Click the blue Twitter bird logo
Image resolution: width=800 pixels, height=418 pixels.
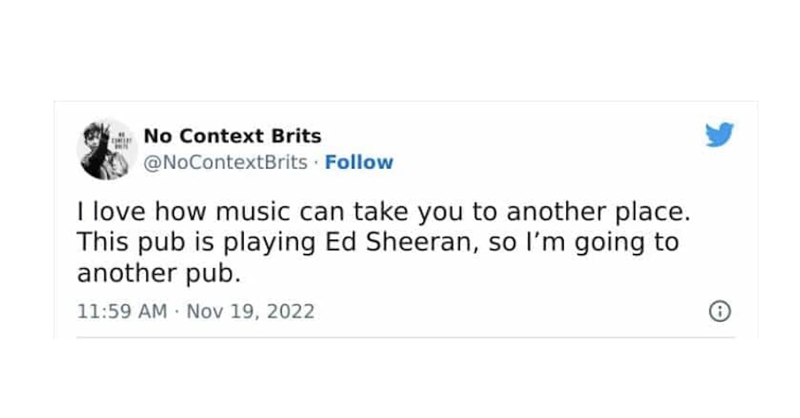click(719, 134)
